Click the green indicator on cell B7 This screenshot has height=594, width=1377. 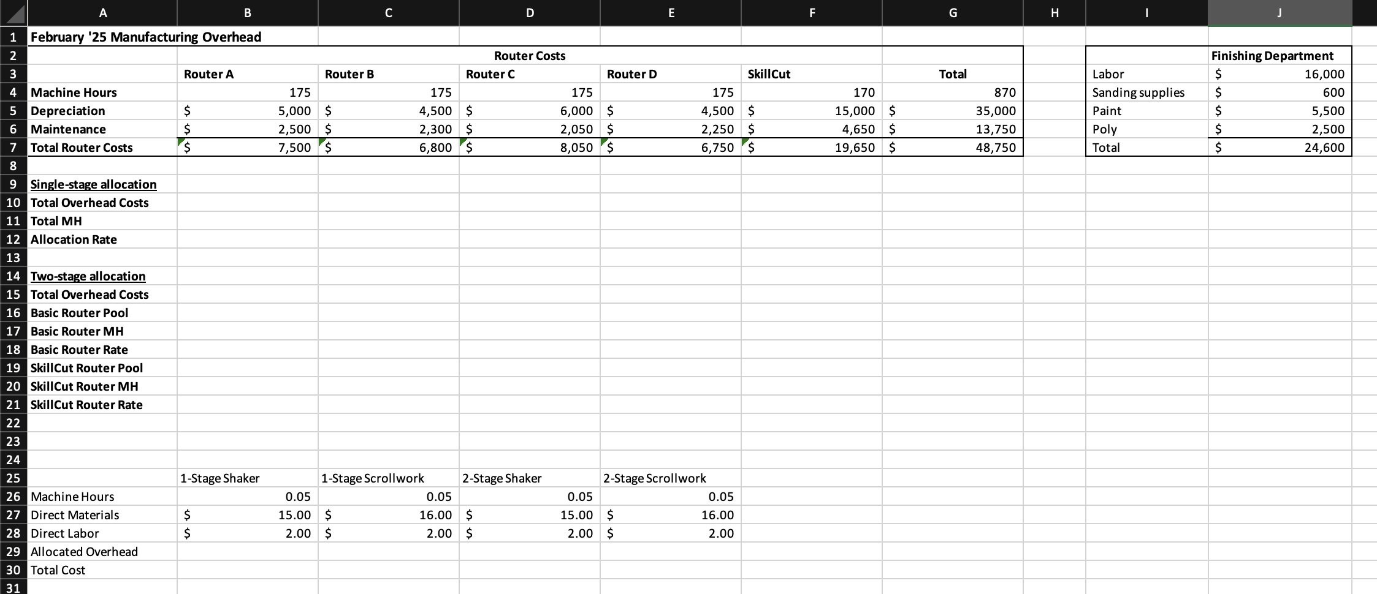pyautogui.click(x=182, y=142)
